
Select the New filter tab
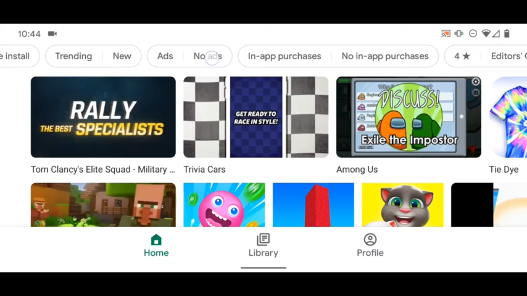[122, 56]
